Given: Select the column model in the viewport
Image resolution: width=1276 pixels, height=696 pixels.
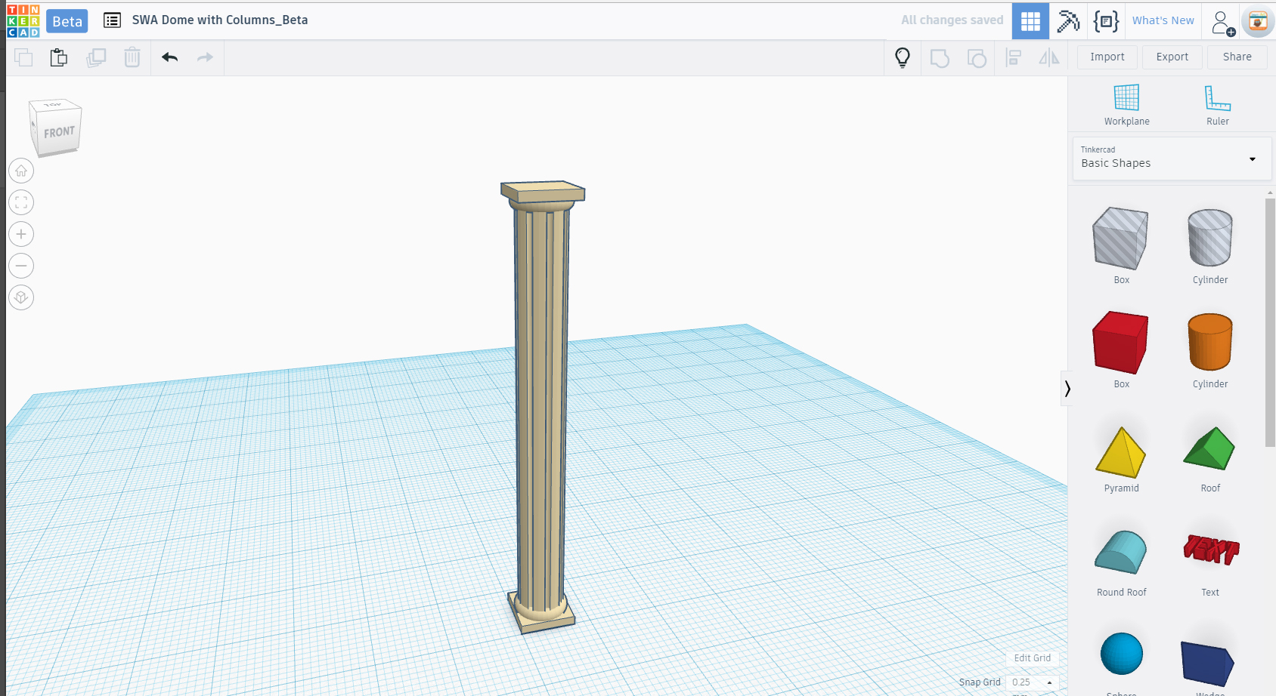Looking at the screenshot, I should coord(541,408).
